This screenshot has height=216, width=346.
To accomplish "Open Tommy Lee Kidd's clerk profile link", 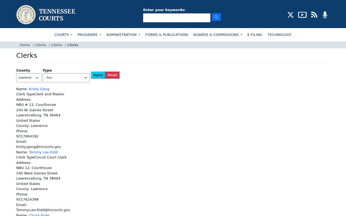I will click(x=43, y=152).
